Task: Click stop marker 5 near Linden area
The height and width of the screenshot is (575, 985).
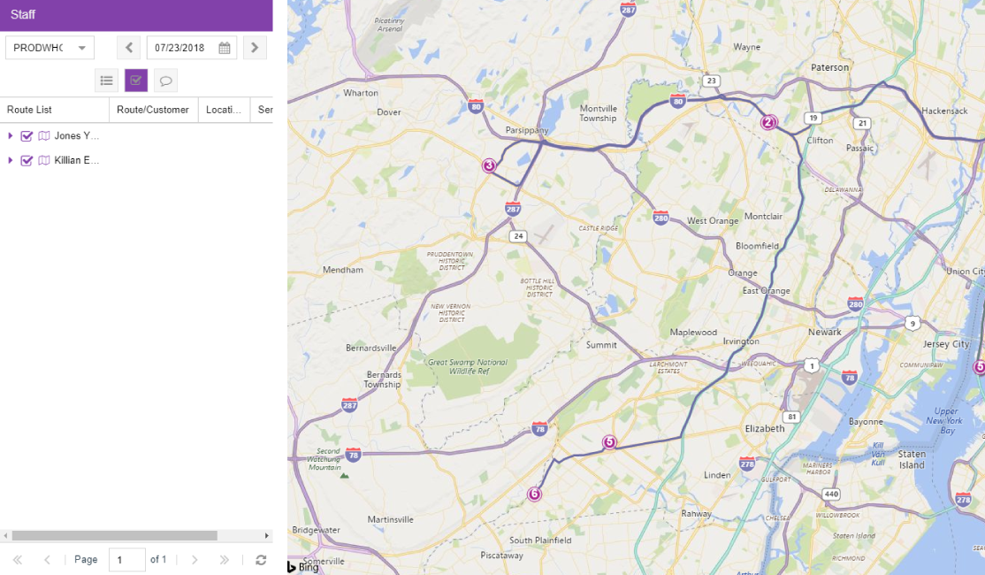Action: tap(608, 441)
